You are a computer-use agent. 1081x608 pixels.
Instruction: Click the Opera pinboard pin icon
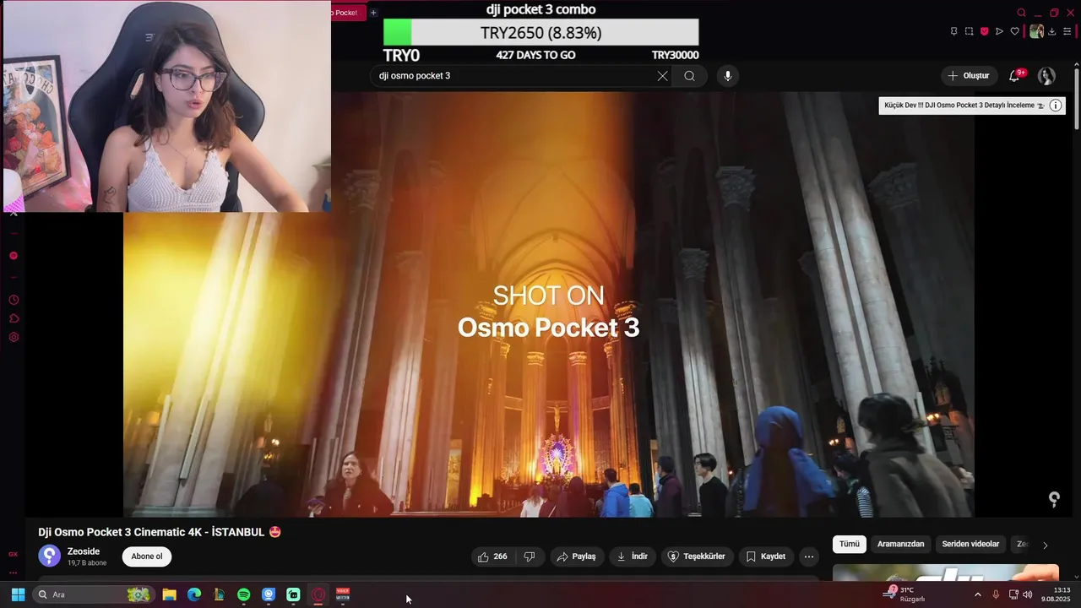pos(953,31)
